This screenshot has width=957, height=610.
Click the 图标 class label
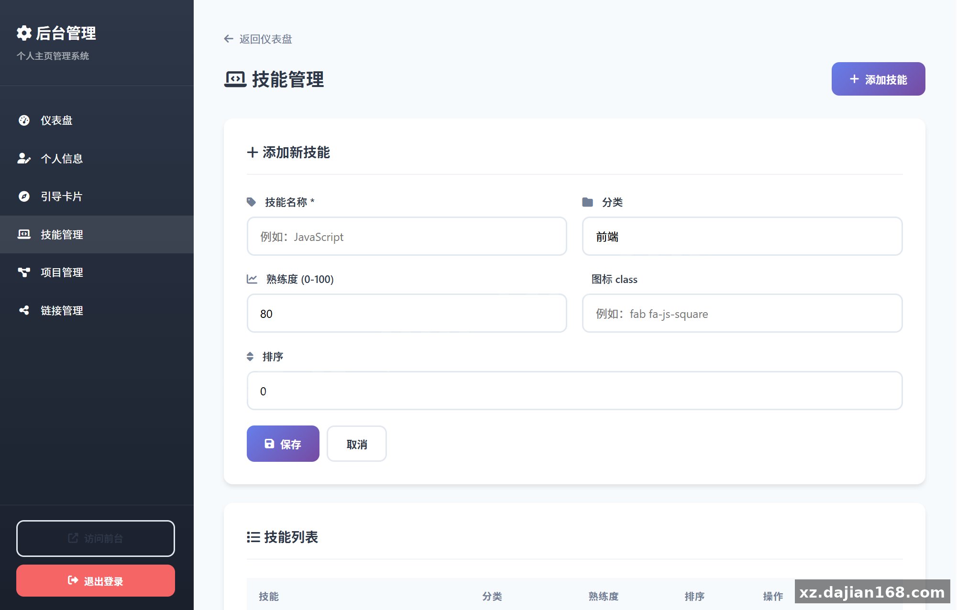615,279
